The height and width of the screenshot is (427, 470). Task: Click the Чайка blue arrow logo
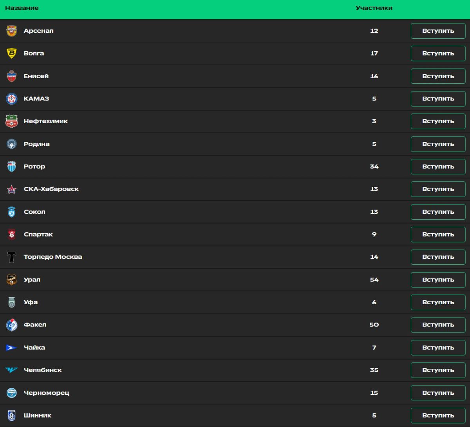(12, 348)
